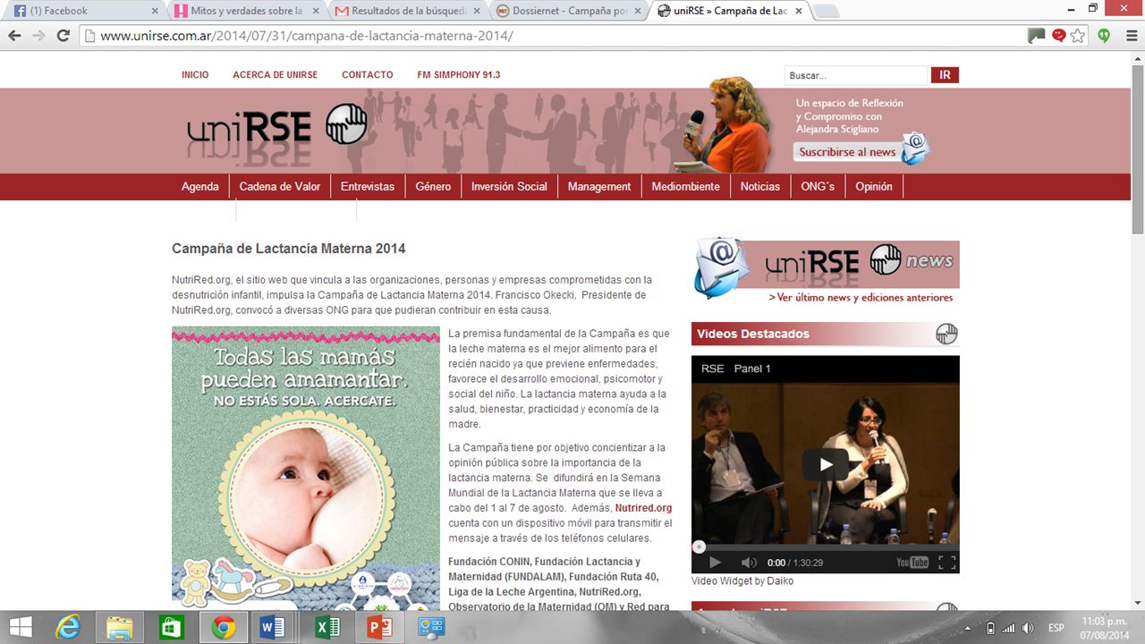This screenshot has width=1145, height=644.
Task: Open the Agenda menu item
Action: pyautogui.click(x=200, y=186)
